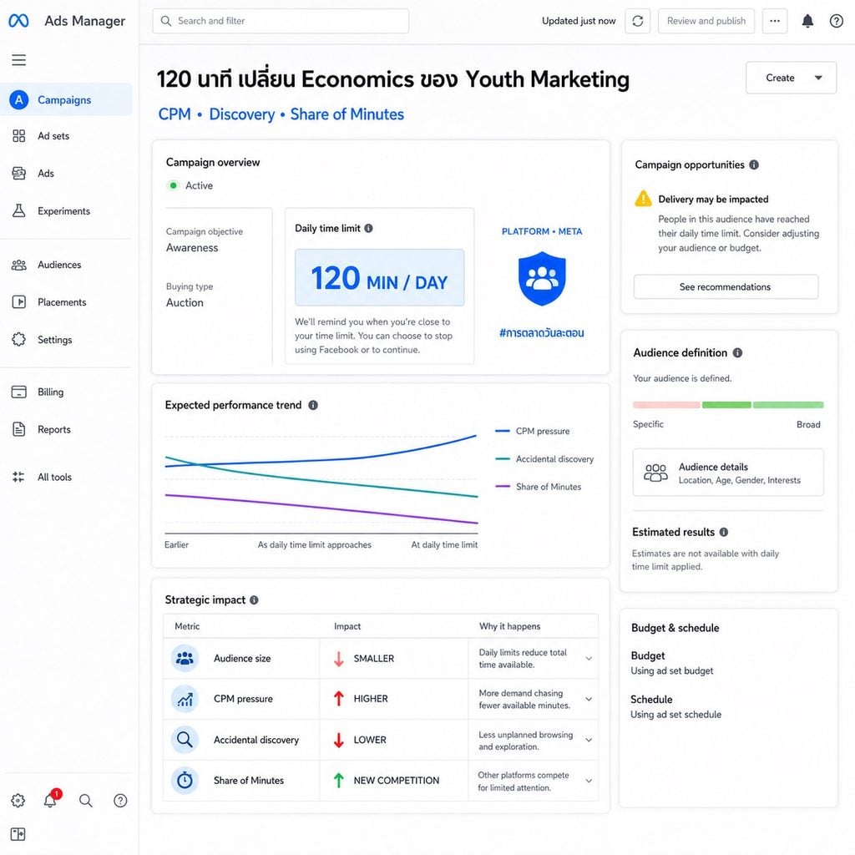Open the Create dropdown button
The height and width of the screenshot is (855, 855).
[791, 78]
